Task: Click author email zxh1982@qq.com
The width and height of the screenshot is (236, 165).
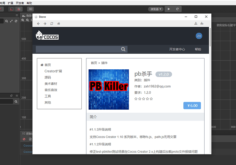Action: pyautogui.click(x=157, y=86)
